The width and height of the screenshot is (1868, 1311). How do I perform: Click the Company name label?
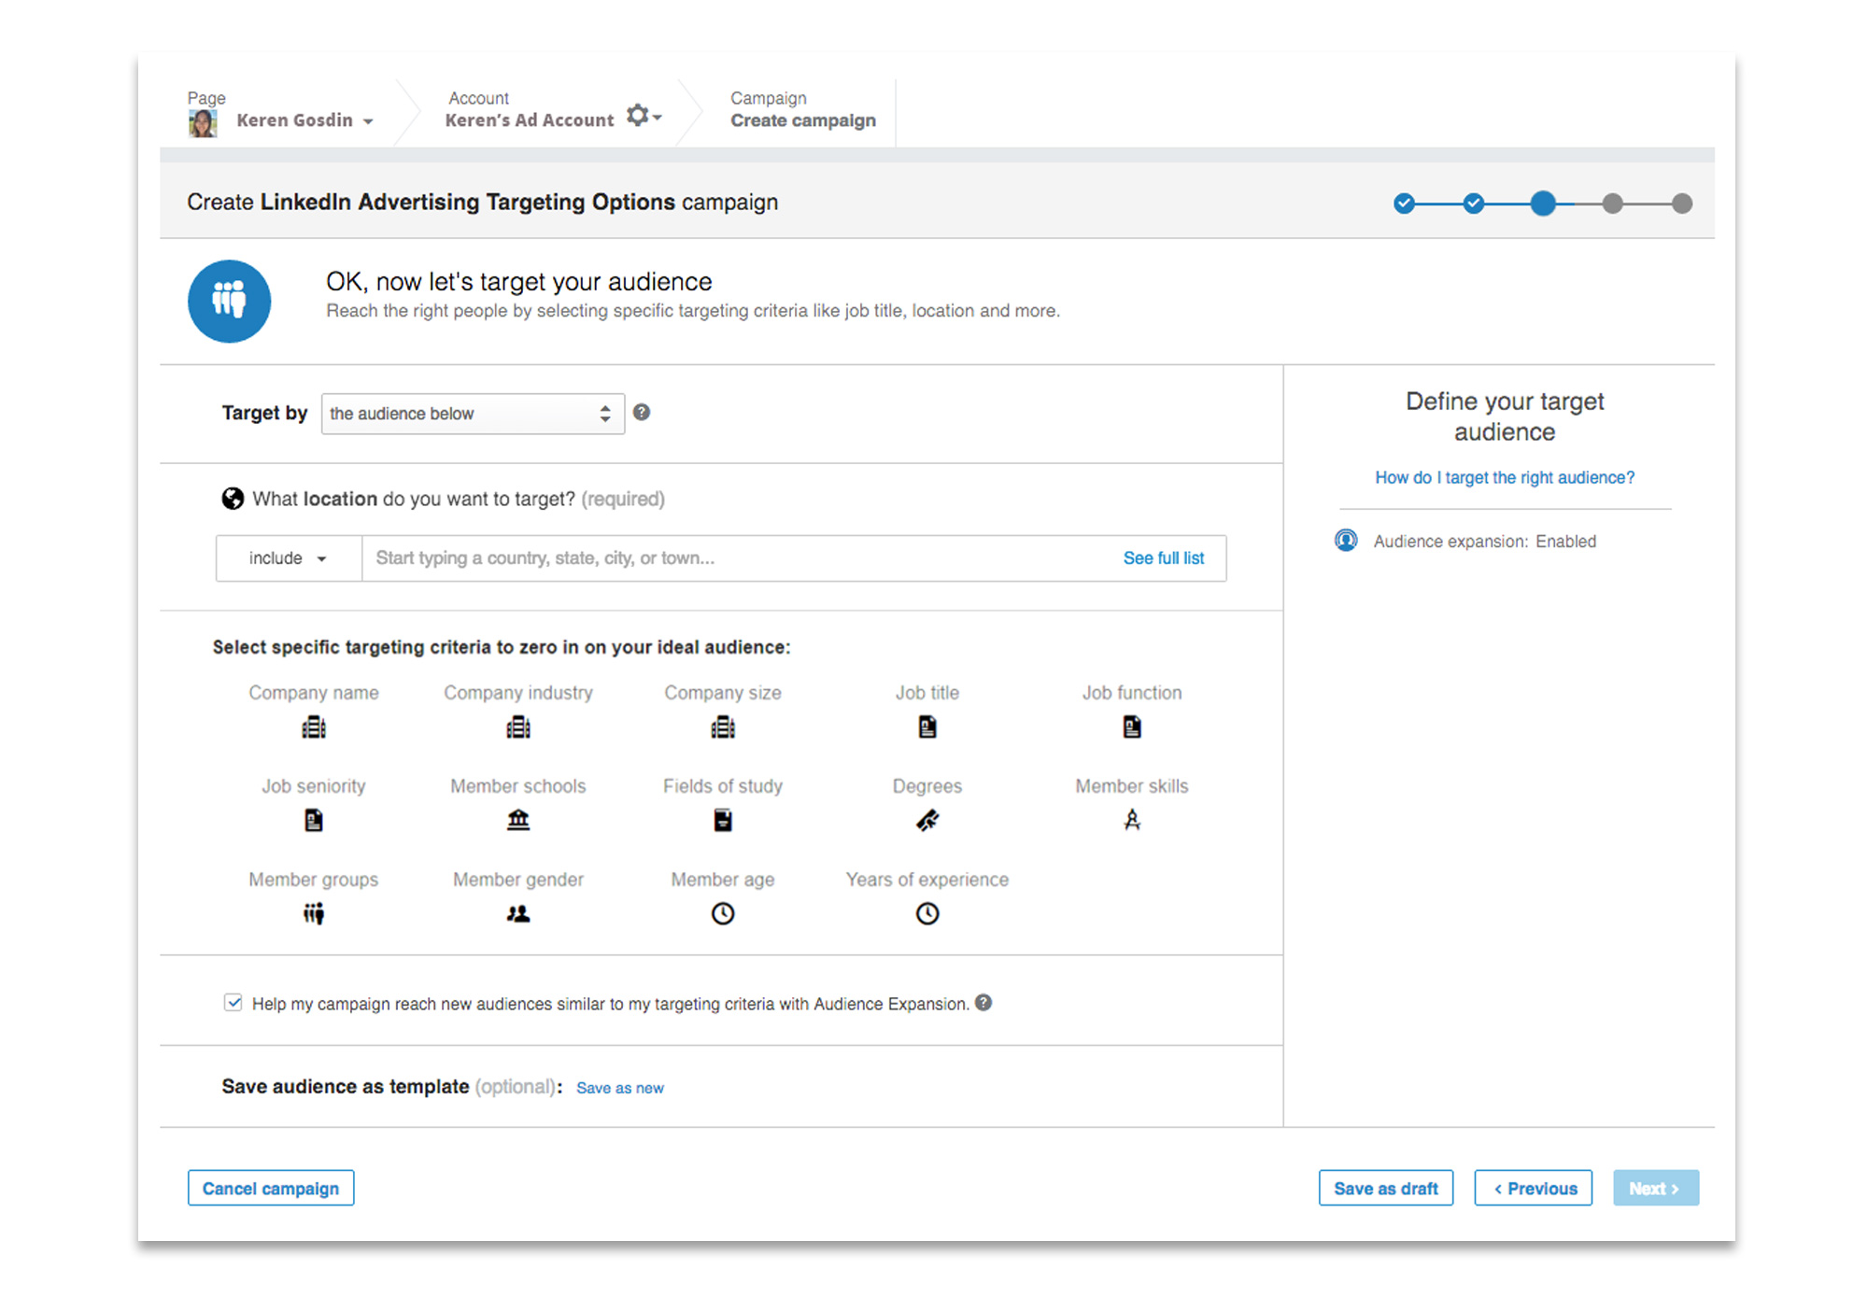[x=314, y=693]
